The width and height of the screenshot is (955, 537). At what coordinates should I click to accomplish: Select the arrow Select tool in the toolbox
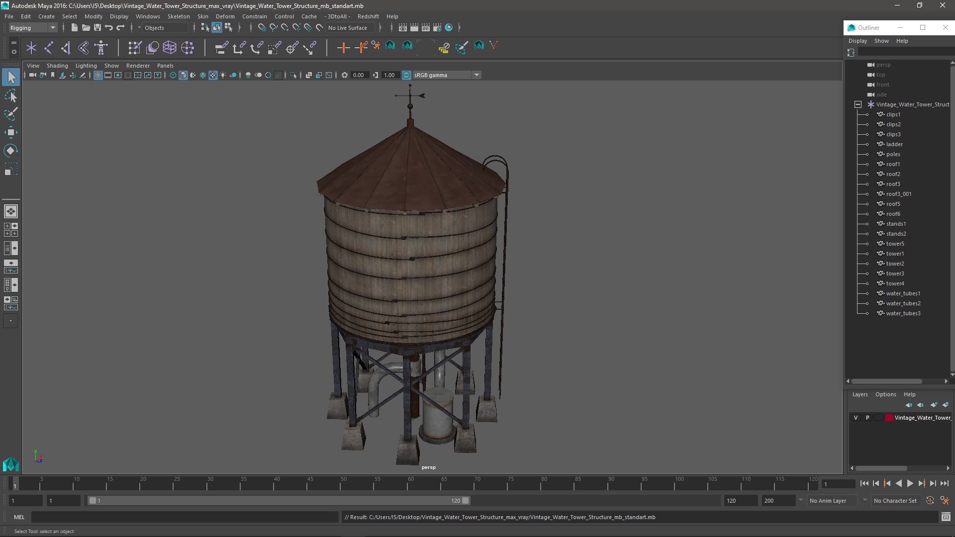point(11,77)
